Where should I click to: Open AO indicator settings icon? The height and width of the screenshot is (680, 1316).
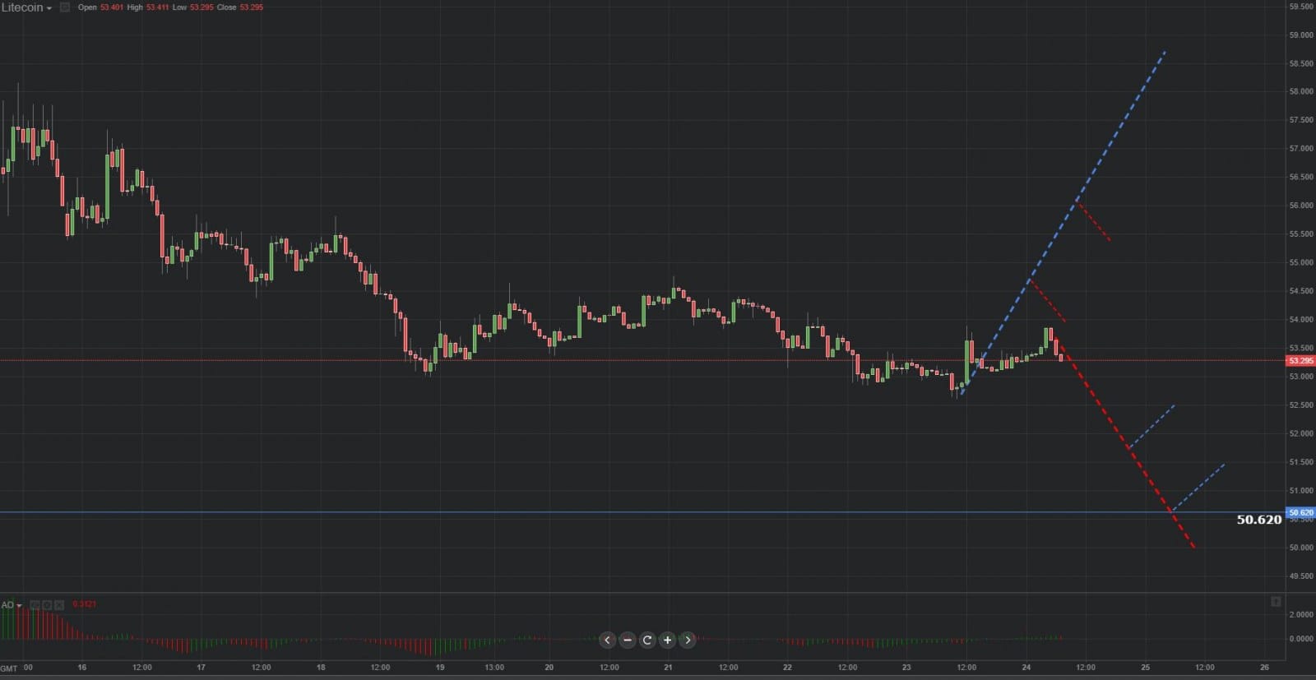tap(47, 605)
